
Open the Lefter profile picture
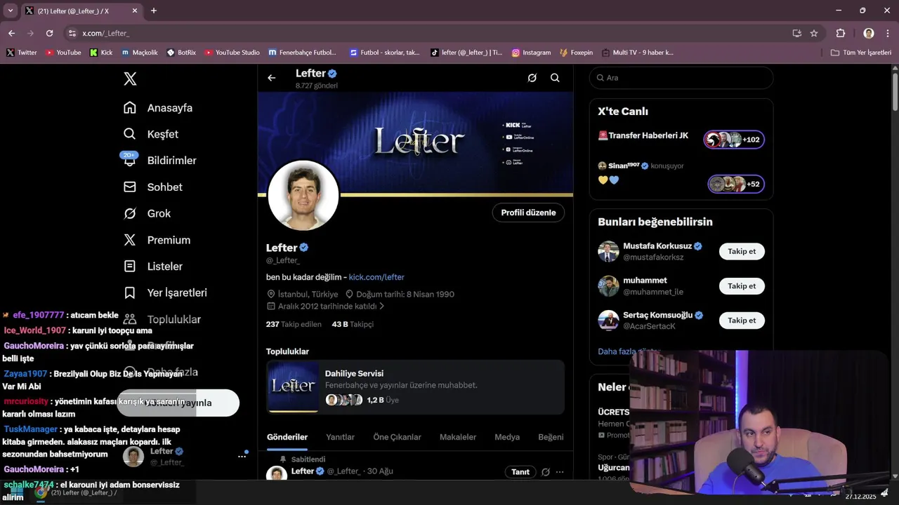pos(303,196)
